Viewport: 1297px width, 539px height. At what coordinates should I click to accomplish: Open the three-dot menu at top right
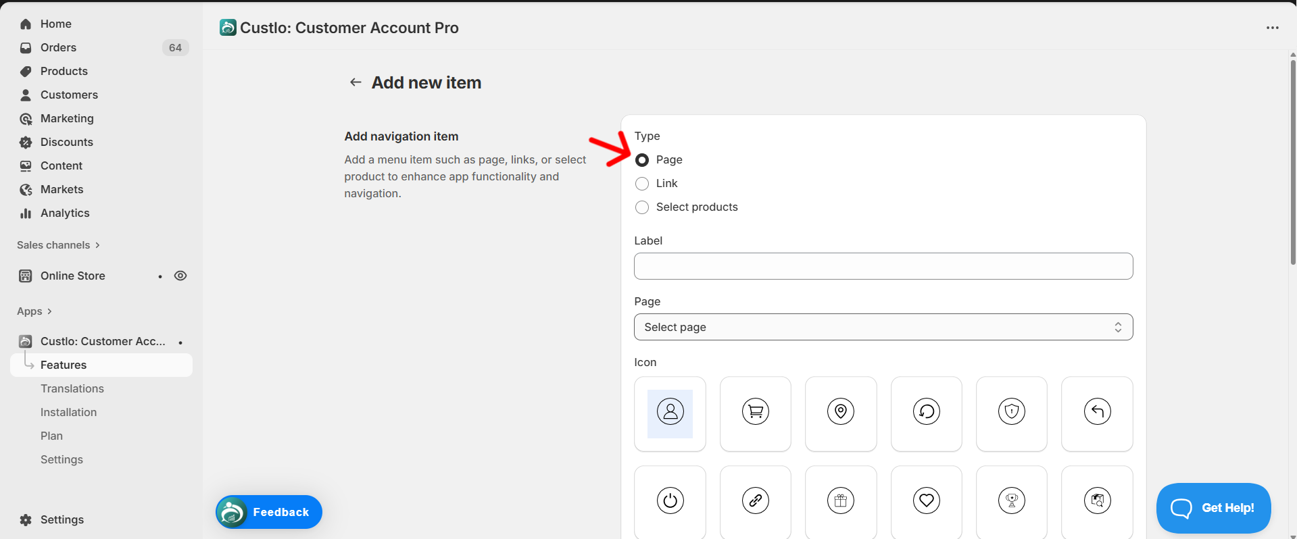1273,28
